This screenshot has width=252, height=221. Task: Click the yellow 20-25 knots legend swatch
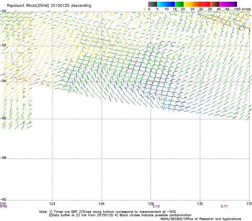pos(188,4)
